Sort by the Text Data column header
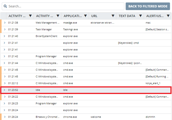Image resolution: width=172 pixels, height=120 pixels. pos(127,16)
